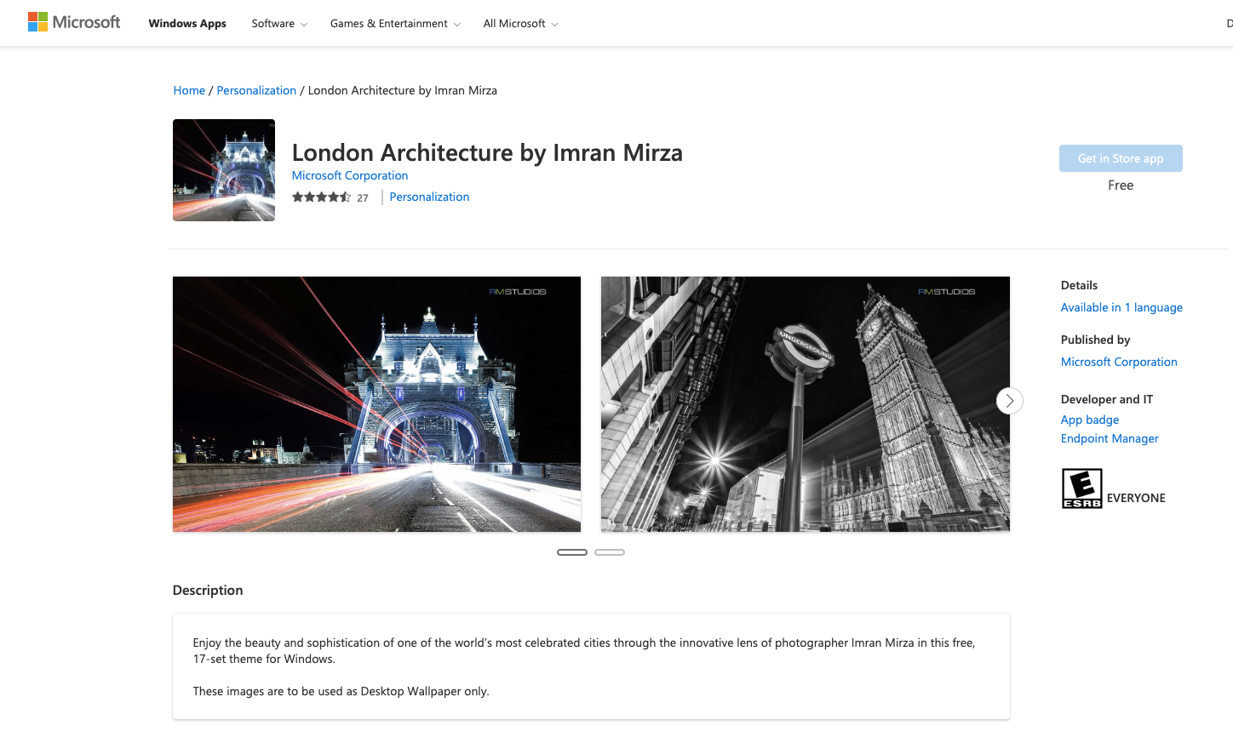This screenshot has width=1233, height=737.
Task: Click the London Architecture by Imran Mirza title
Action: pos(487,152)
